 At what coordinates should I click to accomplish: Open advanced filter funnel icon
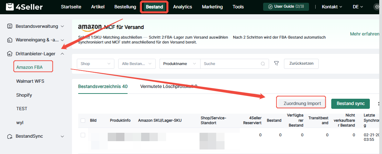276,63
